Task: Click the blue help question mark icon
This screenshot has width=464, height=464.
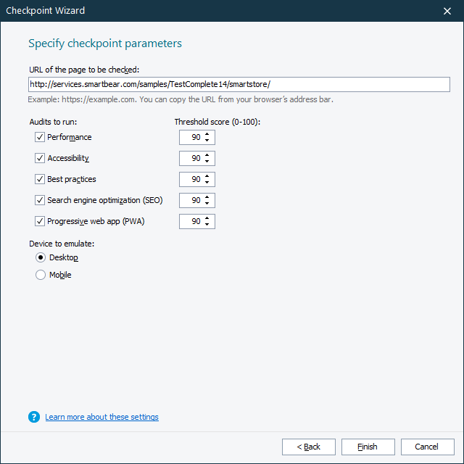Action: (33, 417)
